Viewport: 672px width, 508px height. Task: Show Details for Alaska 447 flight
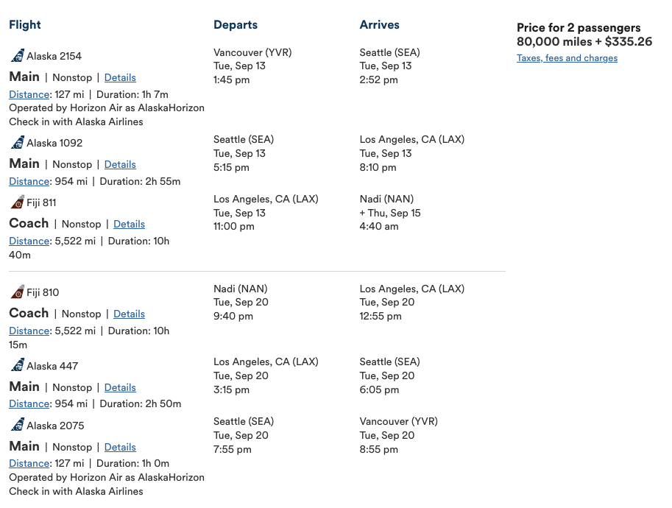[x=120, y=387]
